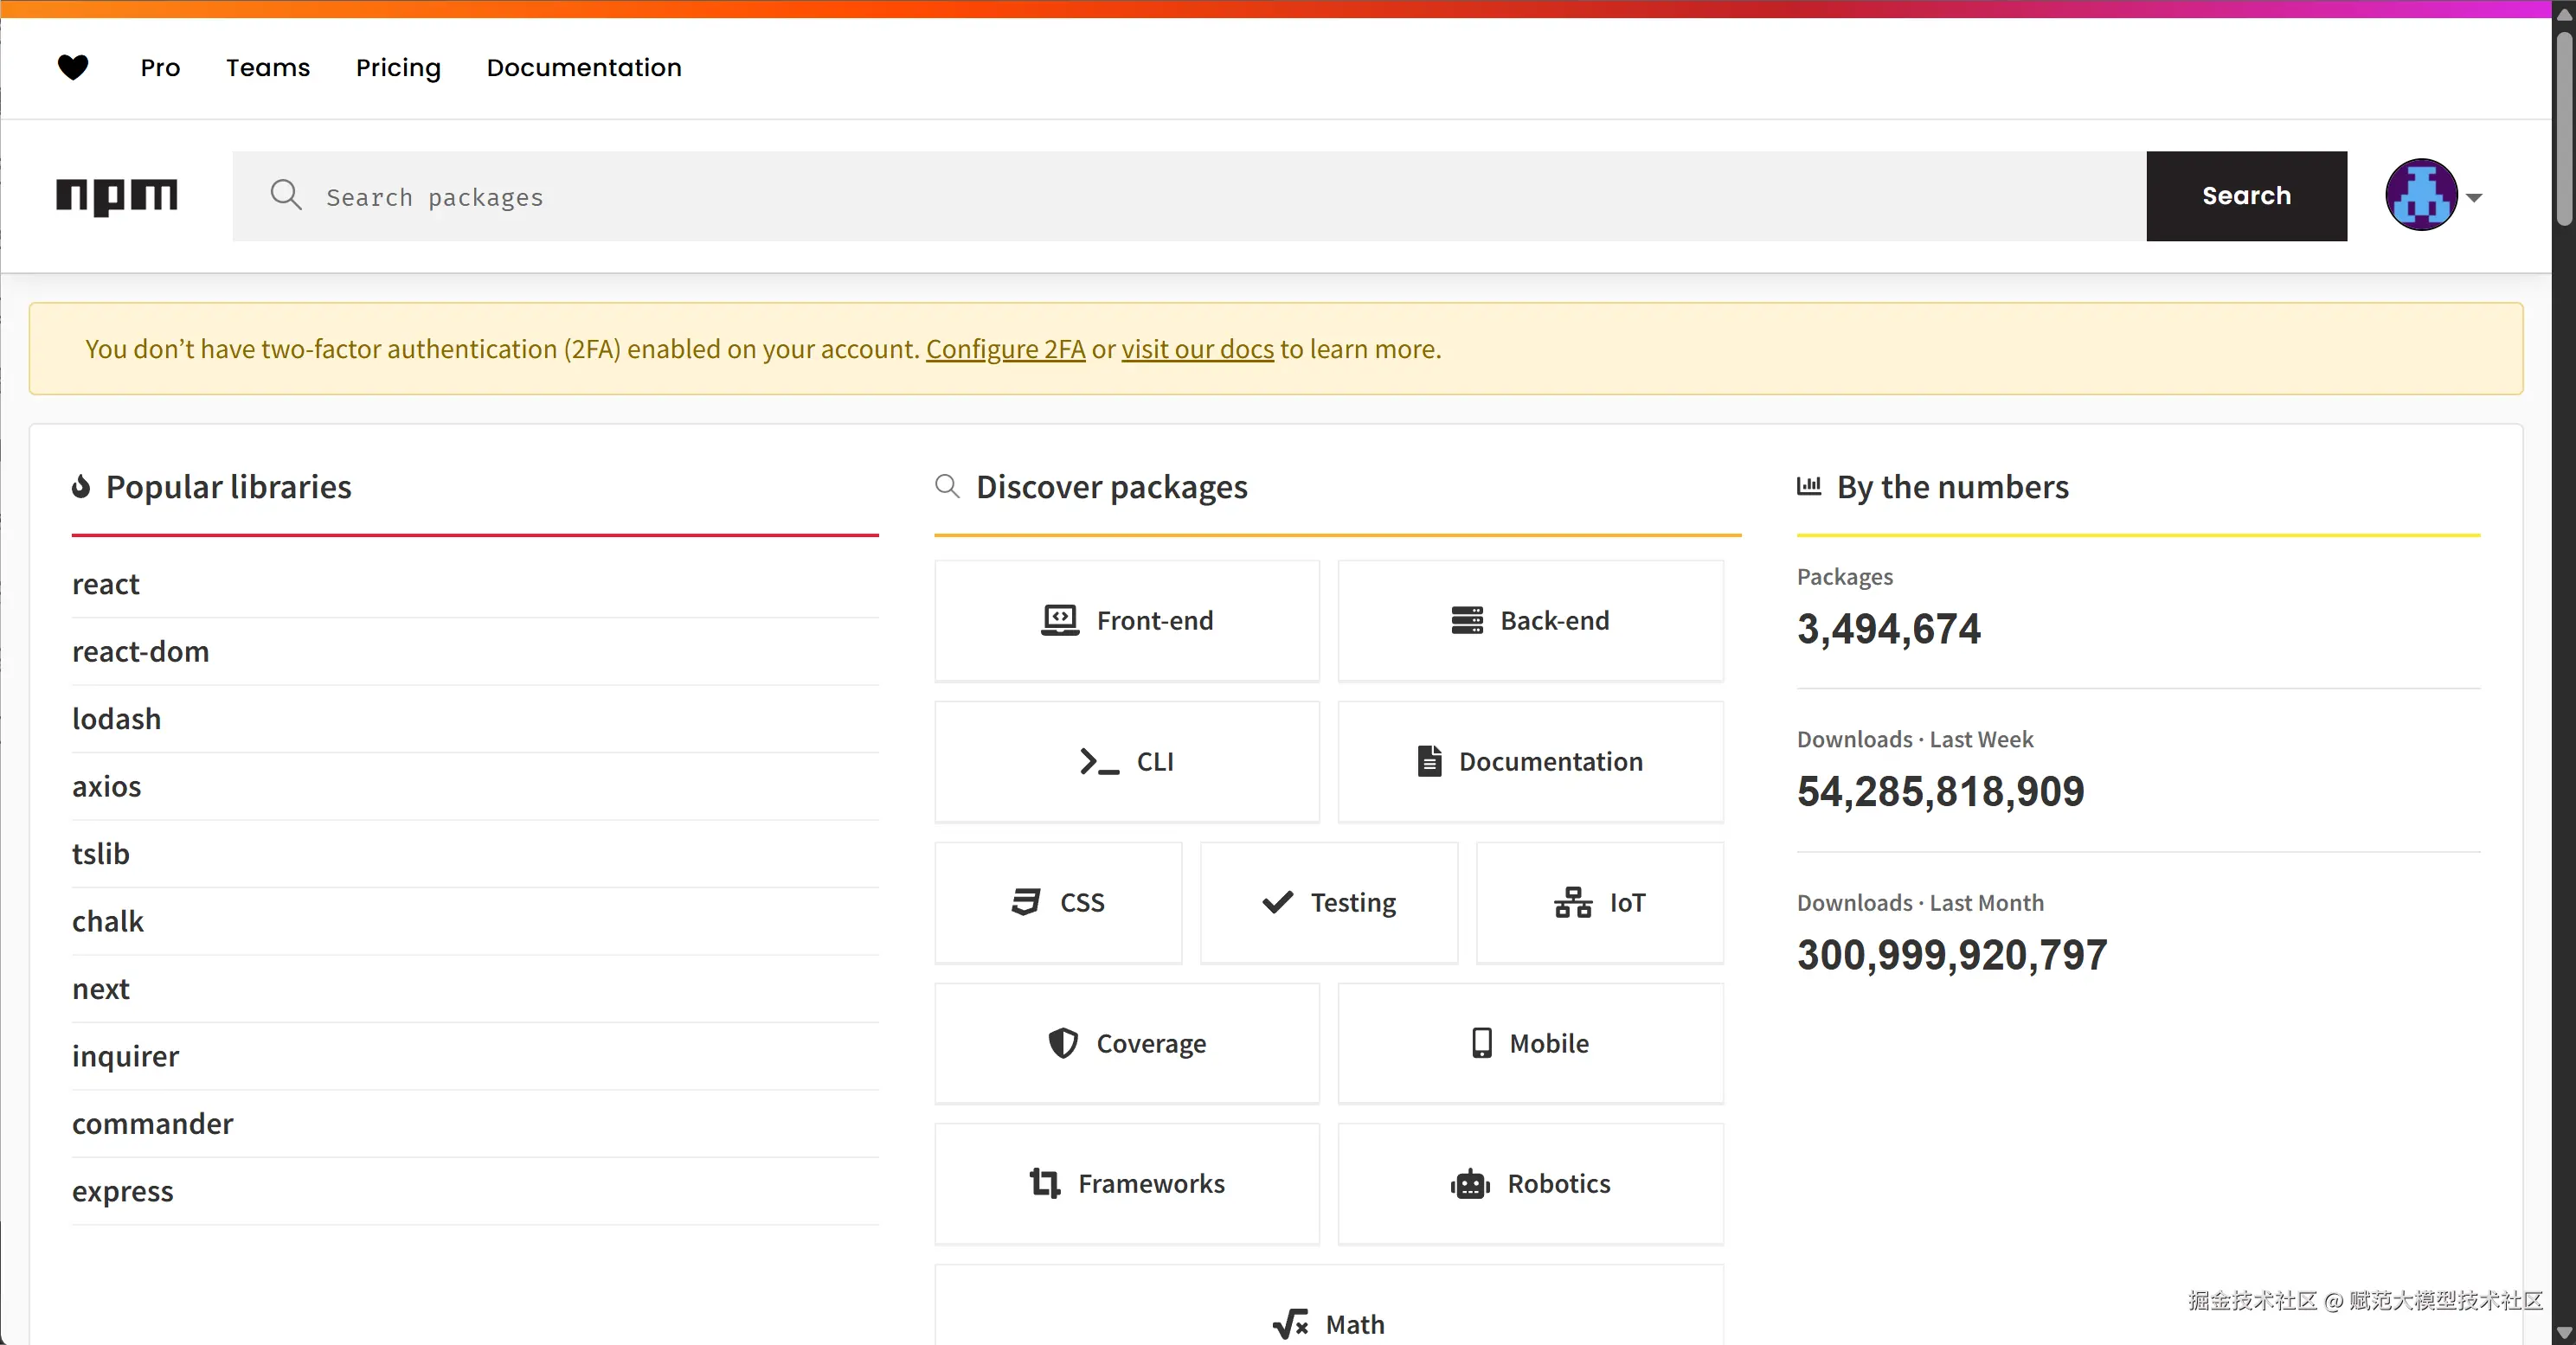Click the heart icon in top navigation
This screenshot has width=2576, height=1345.
coord(73,67)
